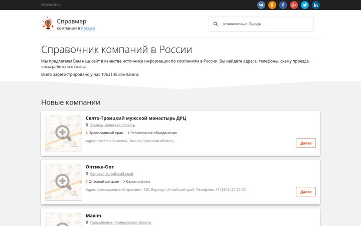This screenshot has height=226, width=361.
Task: Click Далее button for the monastery
Action: [x=306, y=143]
